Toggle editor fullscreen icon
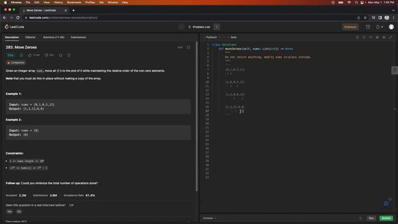The height and width of the screenshot is (224, 398). (x=391, y=37)
